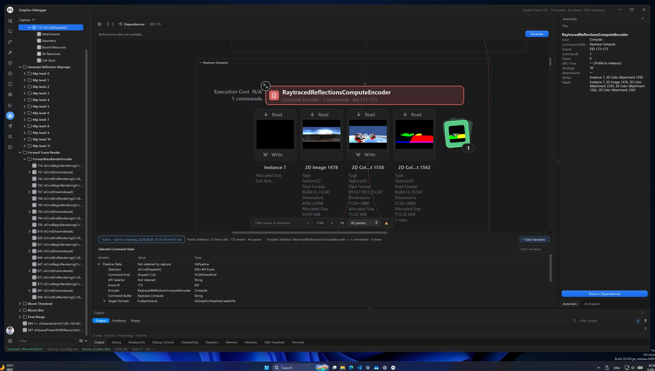655x371 pixels.
Task: Click the capture tree vertical scrollbar
Action: [x=86, y=192]
